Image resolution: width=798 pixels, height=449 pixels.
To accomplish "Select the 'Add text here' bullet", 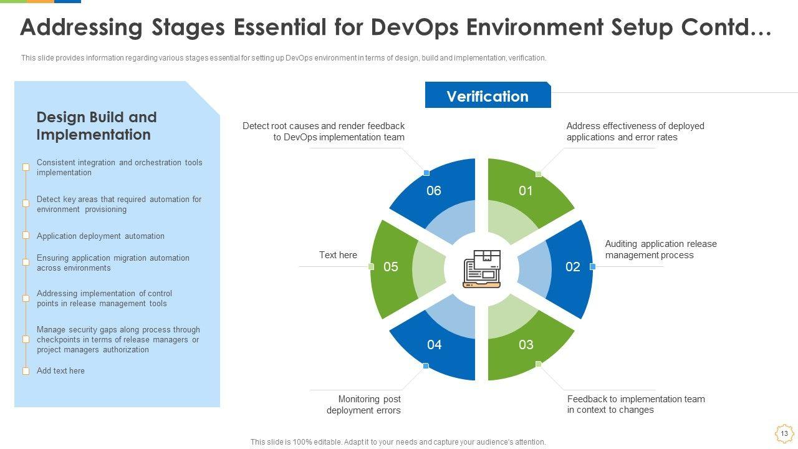I will pyautogui.click(x=60, y=370).
